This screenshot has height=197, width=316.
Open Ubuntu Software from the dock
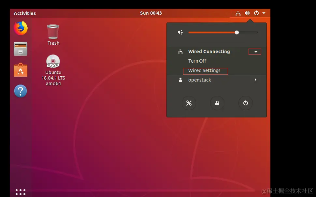click(21, 70)
